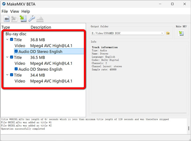Image resolution: width=191 pixels, height=141 pixels.
Task: Click the Open disc toolbar icon
Action: coord(15,19)
